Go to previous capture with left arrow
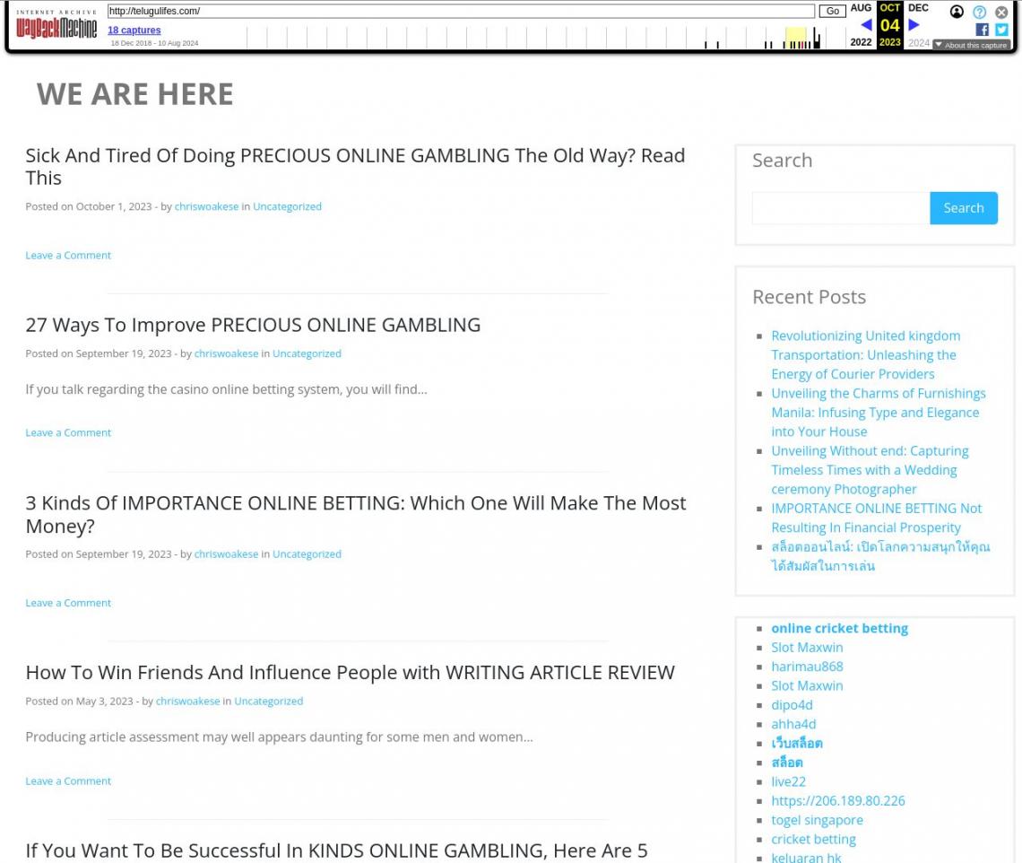Viewport: 1022px width, 863px height. pos(865,25)
